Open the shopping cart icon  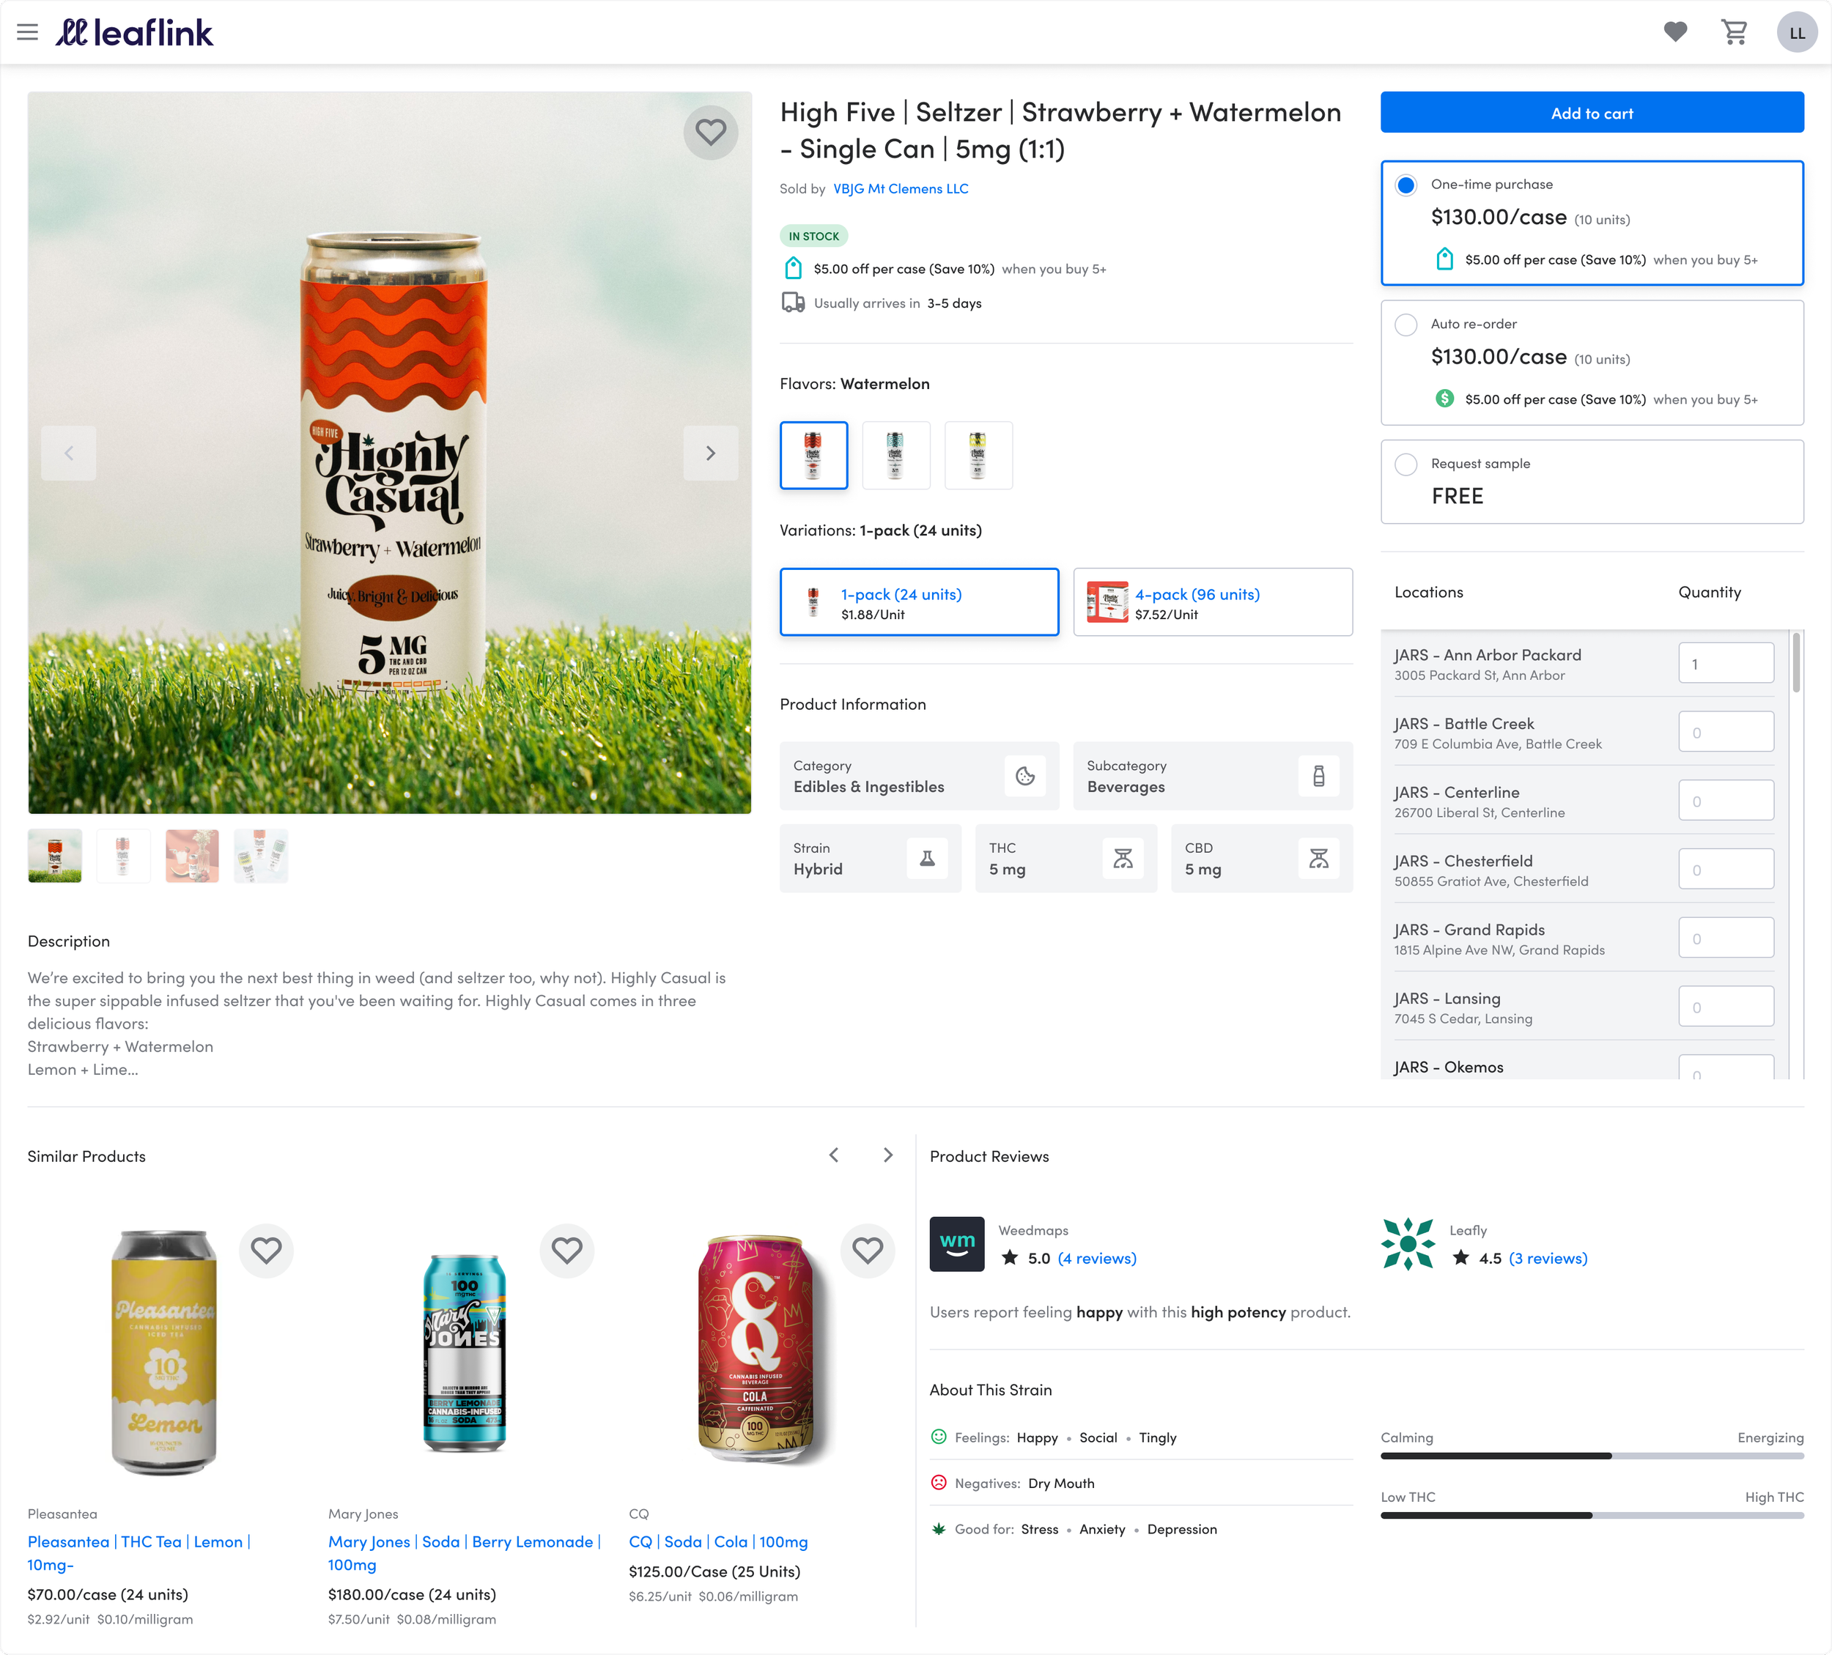click(1734, 33)
